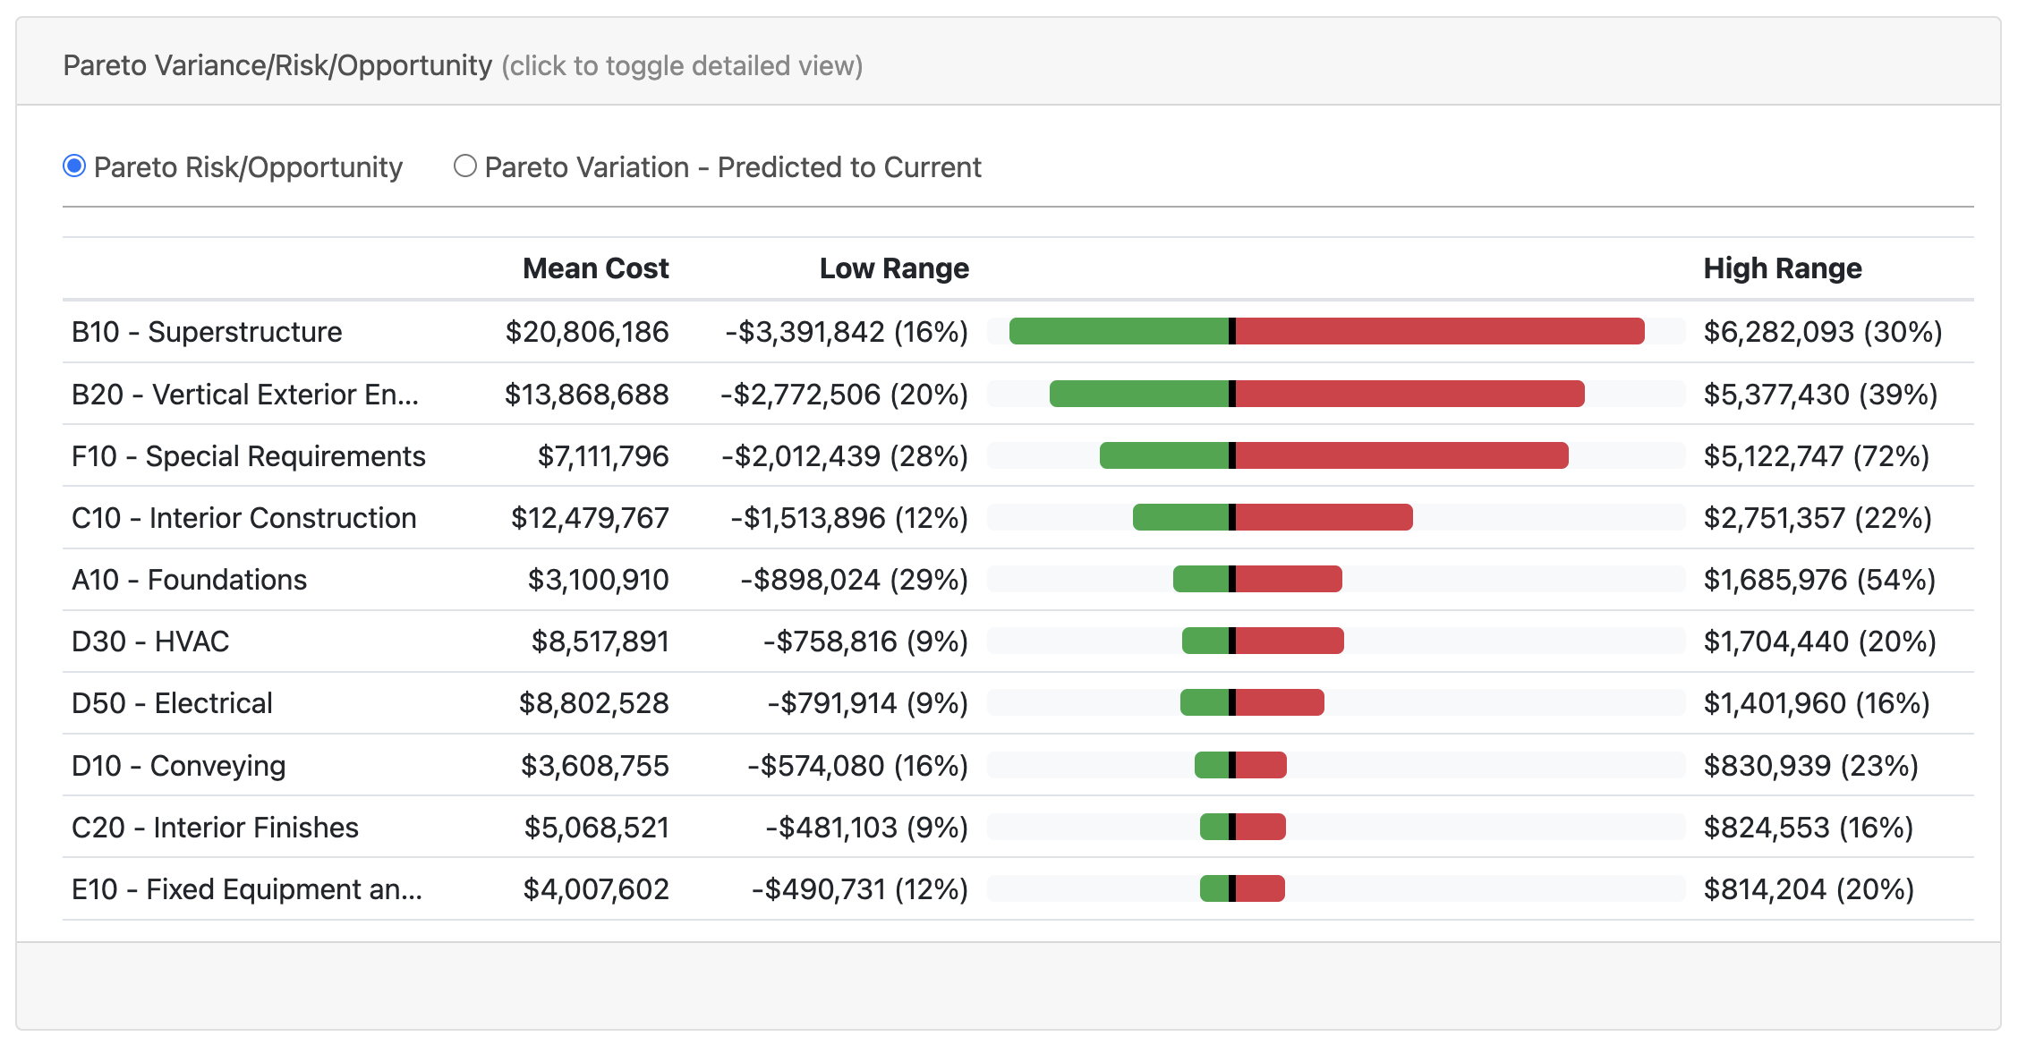The height and width of the screenshot is (1045, 2018).
Task: Click the D50 - Electrical row label
Action: [172, 703]
